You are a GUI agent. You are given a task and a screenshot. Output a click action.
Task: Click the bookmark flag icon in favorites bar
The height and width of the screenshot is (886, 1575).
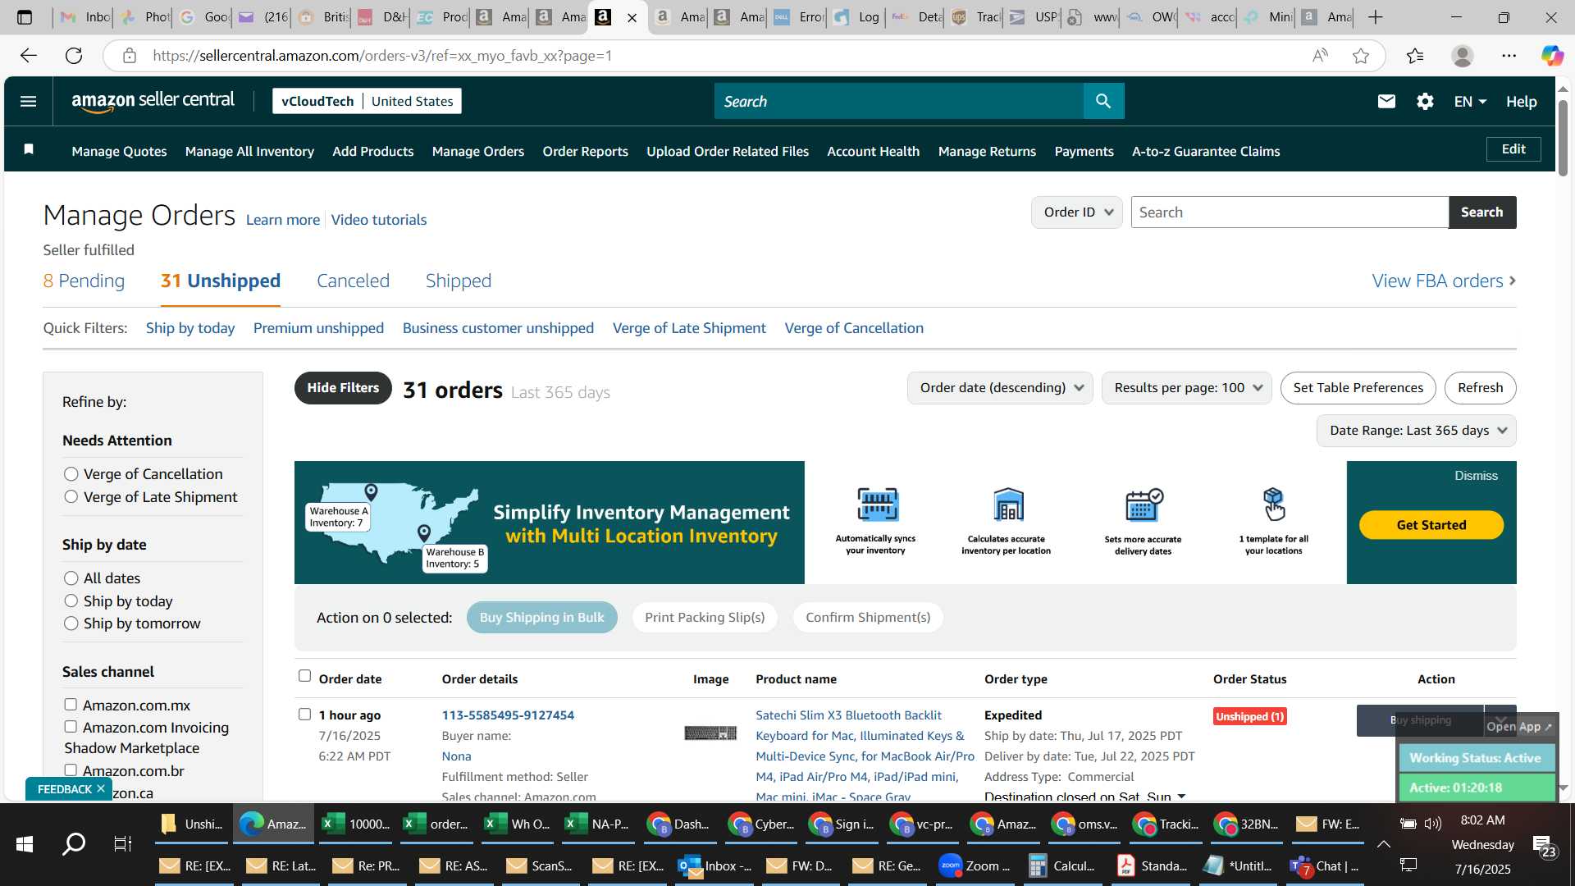pyautogui.click(x=29, y=149)
